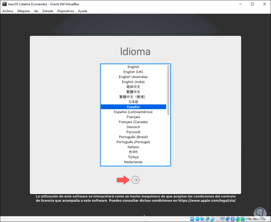Viewport: 271px width, 222px height.
Task: Open the Archivo menu
Action: pos(8,11)
